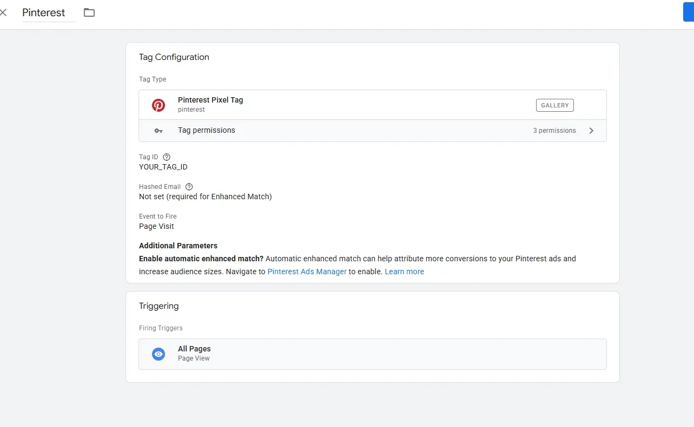Viewport: 694px width, 427px height.
Task: Click the Tag Configuration heading
Action: [x=174, y=57]
